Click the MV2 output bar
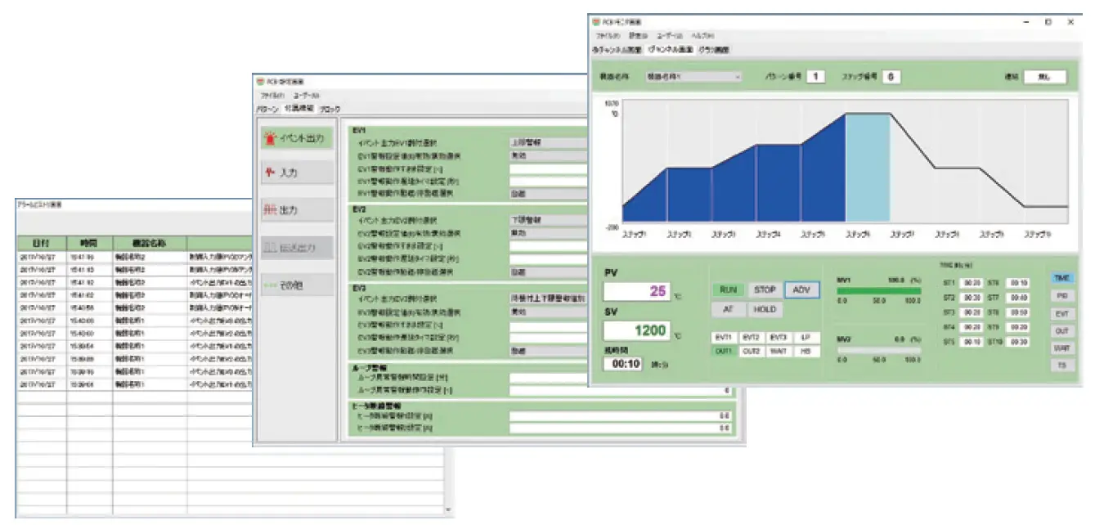The height and width of the screenshot is (525, 1104). click(879, 350)
